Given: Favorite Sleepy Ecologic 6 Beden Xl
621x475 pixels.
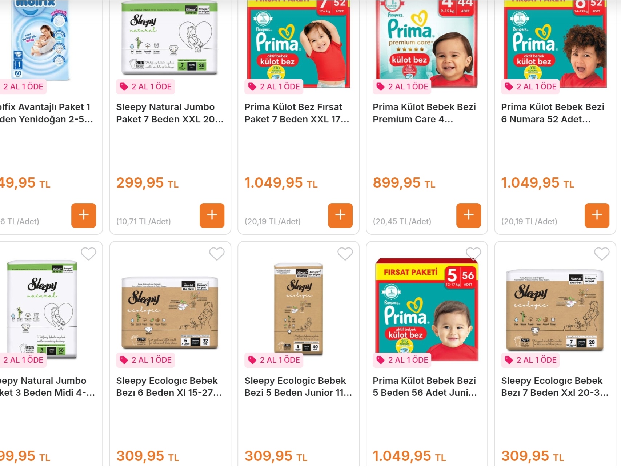Looking at the screenshot, I should point(217,254).
